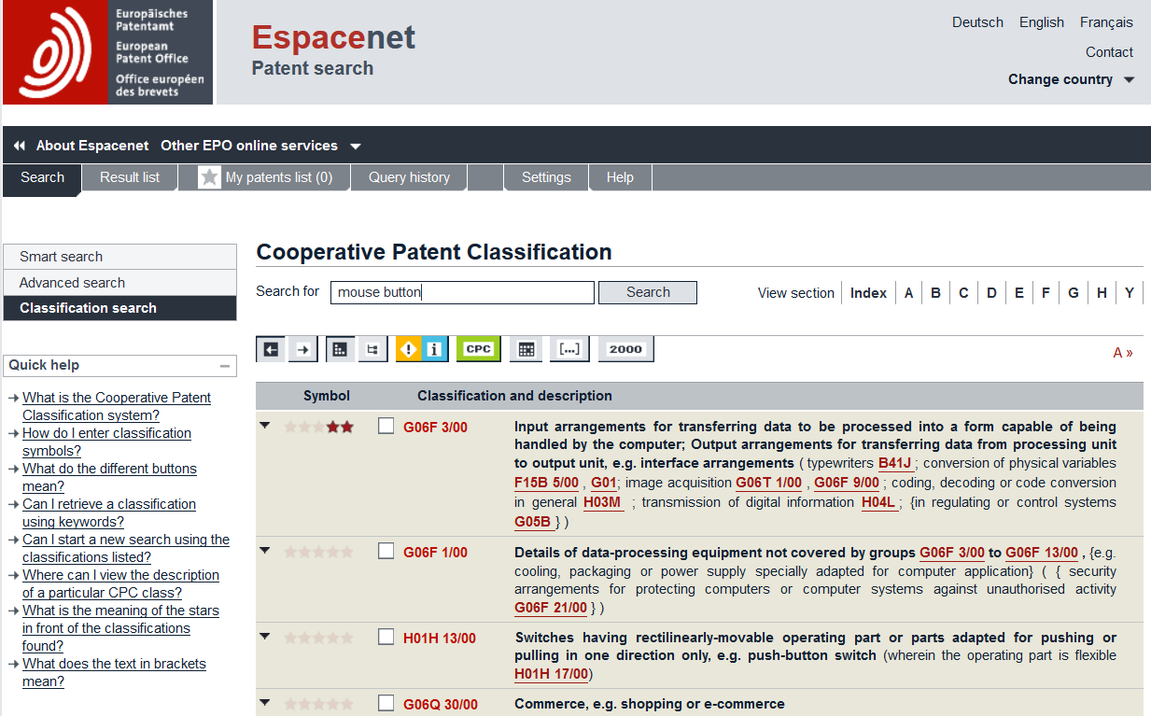Collapse Quick help with the minus icon
Viewport: 1151px width, 716px height.
[x=225, y=366]
